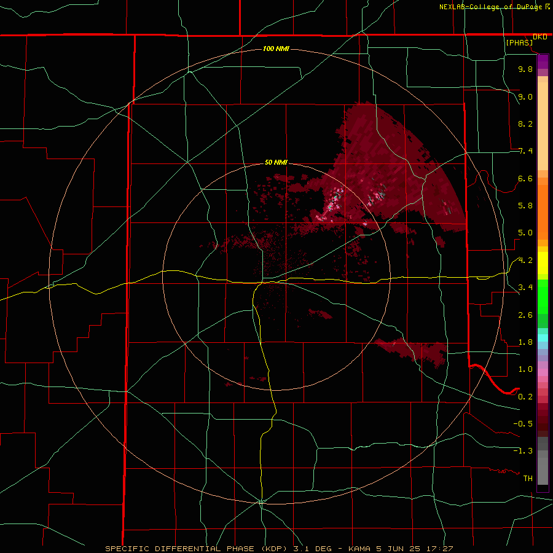This screenshot has width=553, height=553.
Task: Click the [PHAS] legend units label
Action: pos(519,42)
